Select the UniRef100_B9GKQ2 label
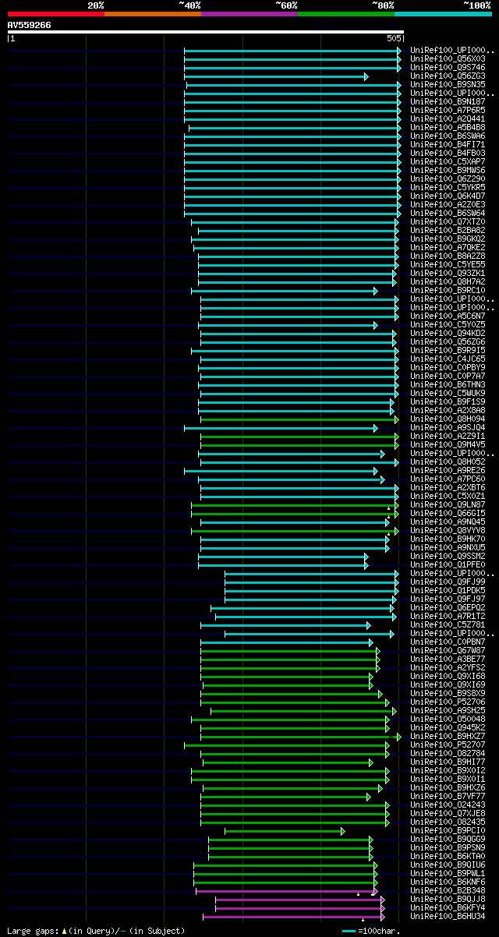Viewport: 499px width, 937px height. [x=448, y=239]
